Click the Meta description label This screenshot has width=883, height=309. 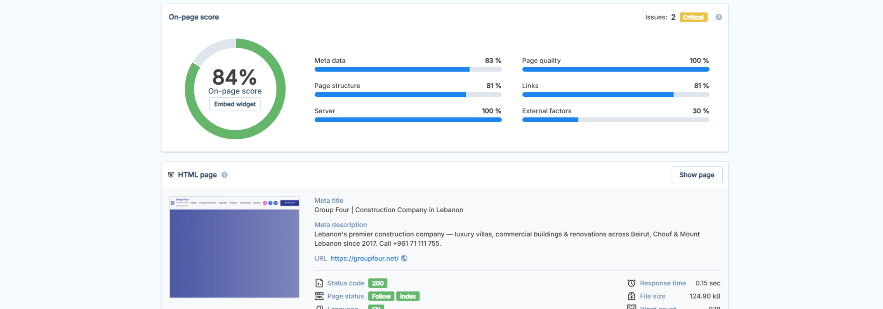coord(340,225)
